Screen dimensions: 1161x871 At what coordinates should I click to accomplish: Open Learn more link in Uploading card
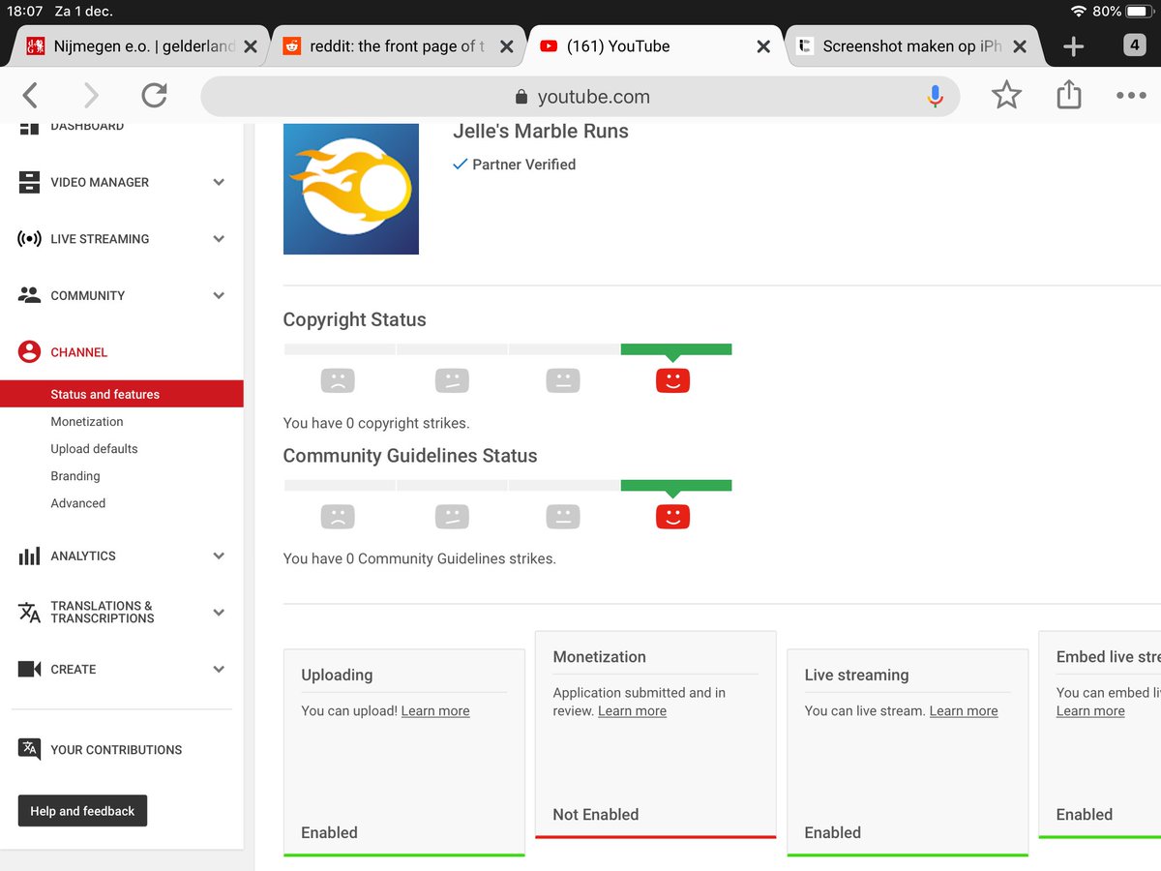click(x=435, y=710)
